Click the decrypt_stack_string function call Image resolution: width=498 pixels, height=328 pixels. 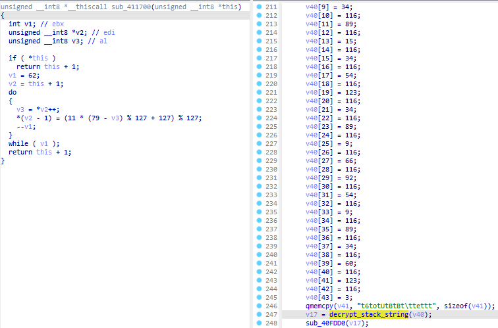coord(369,314)
